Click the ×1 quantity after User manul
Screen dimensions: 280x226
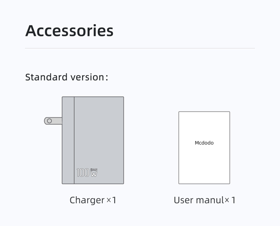pos(230,200)
